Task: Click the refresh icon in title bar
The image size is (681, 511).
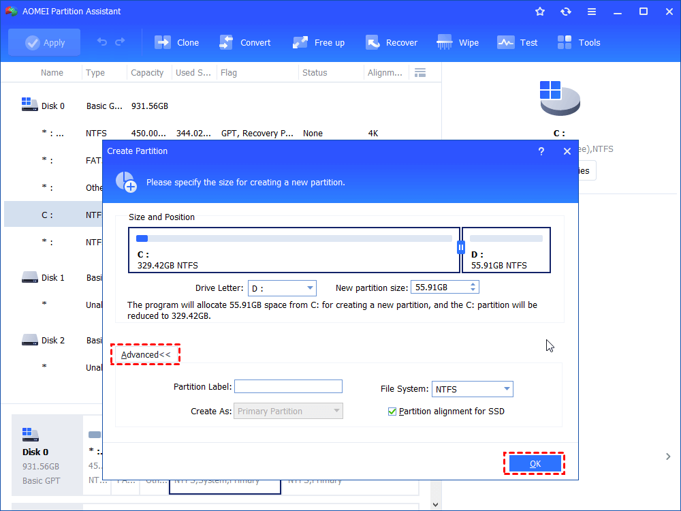Action: [565, 12]
